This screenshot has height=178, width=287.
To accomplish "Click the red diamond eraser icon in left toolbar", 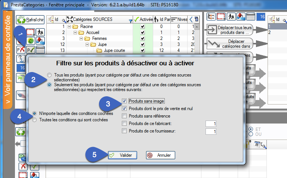I will click(40, 41).
